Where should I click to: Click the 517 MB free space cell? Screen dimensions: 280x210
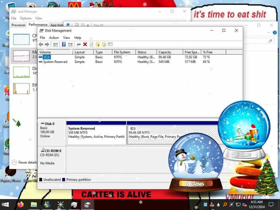(x=190, y=62)
